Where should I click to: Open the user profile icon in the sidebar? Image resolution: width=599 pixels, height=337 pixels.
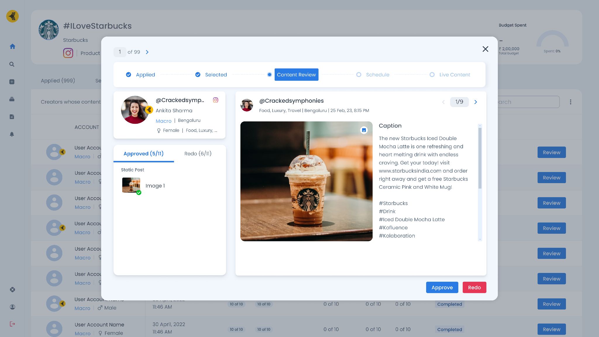tap(12, 307)
